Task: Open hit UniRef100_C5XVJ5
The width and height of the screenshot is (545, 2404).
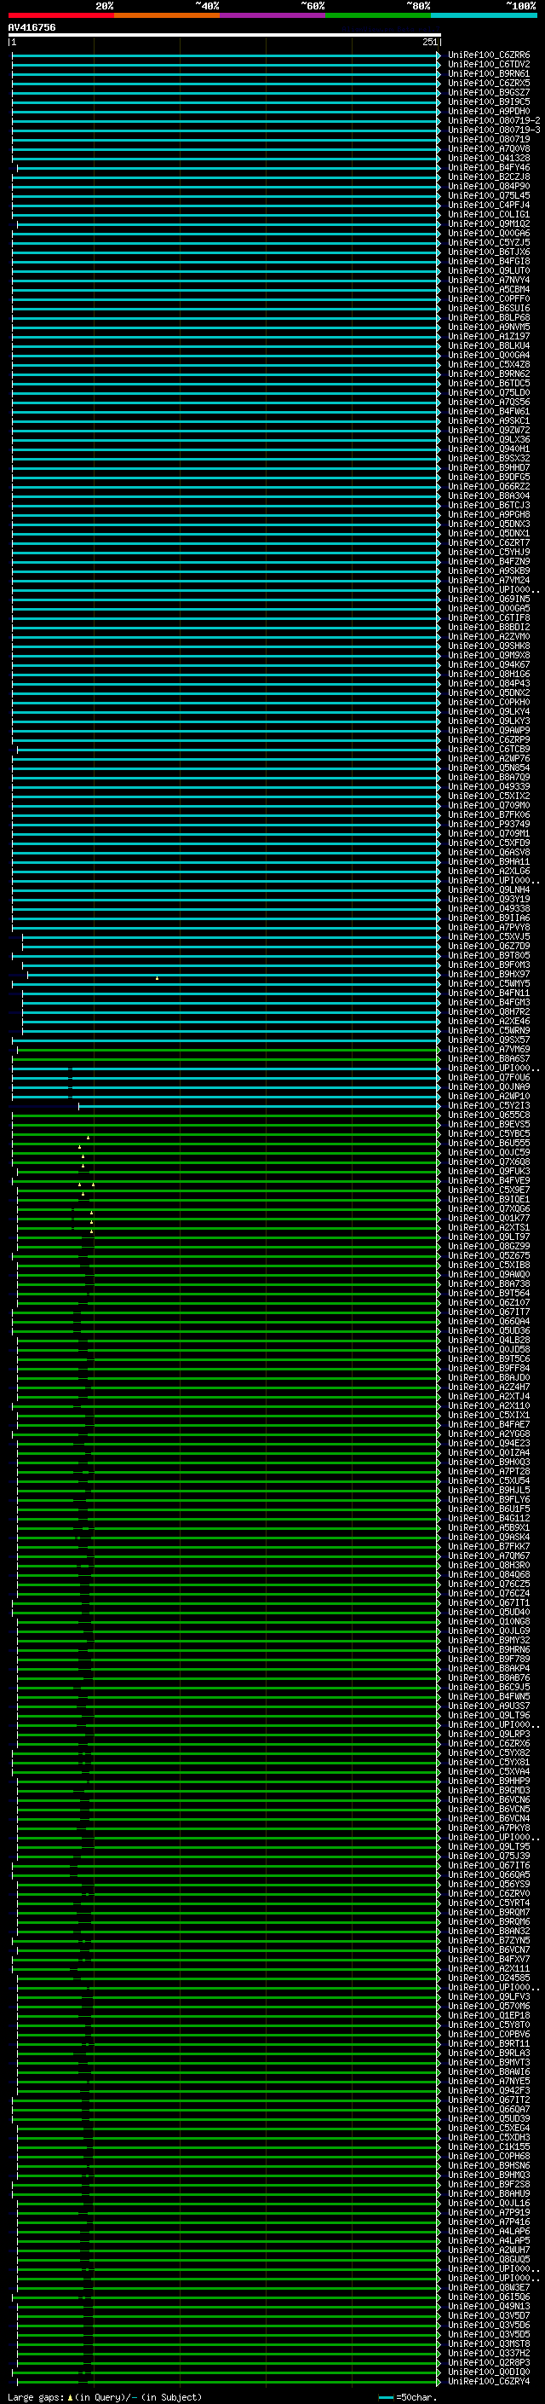Action: click(489, 937)
